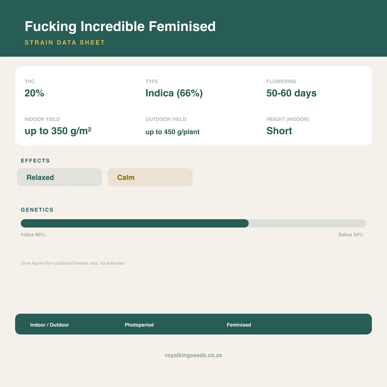Screen dimensions: 387x387
Task: Select the Feminised footer label
Action: [239, 325]
